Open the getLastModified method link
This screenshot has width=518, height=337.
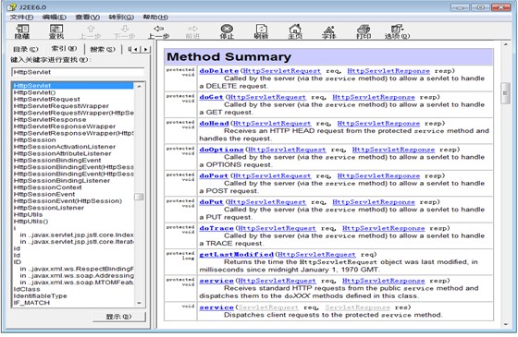[236, 254]
